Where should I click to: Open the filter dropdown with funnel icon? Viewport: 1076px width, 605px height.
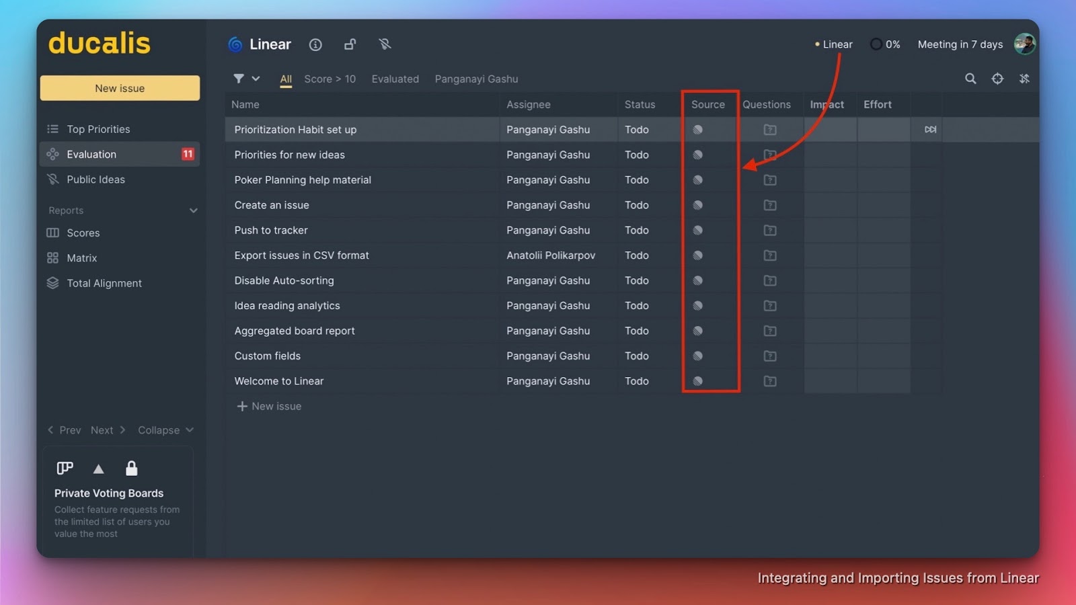point(246,79)
